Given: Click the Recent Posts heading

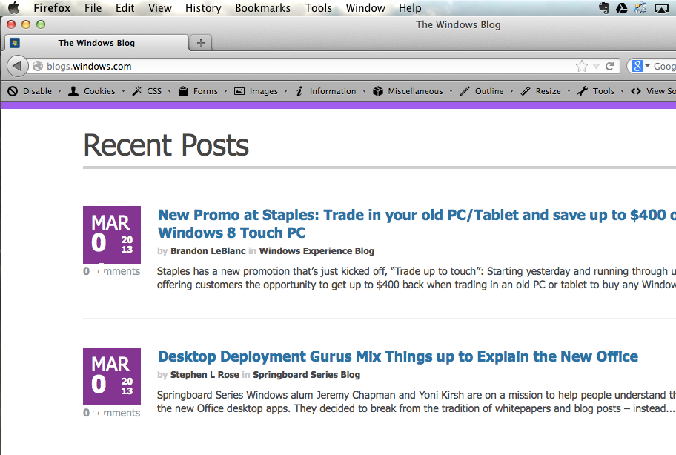Looking at the screenshot, I should (x=166, y=145).
